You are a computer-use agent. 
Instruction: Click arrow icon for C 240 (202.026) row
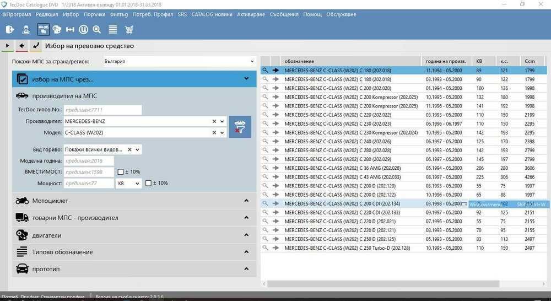tap(276, 141)
